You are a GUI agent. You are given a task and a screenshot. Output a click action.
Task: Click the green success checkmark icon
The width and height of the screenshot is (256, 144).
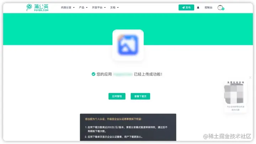[94, 74]
